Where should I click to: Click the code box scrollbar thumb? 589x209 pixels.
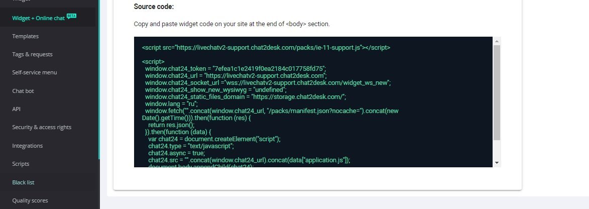point(497,92)
